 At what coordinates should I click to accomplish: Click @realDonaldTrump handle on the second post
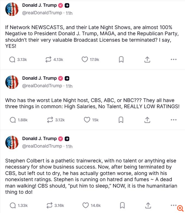[42, 86]
